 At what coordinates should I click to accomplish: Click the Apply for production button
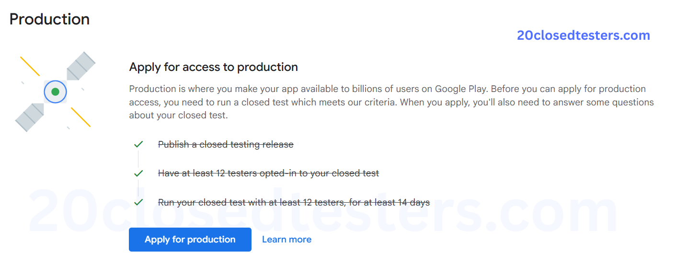tap(190, 240)
